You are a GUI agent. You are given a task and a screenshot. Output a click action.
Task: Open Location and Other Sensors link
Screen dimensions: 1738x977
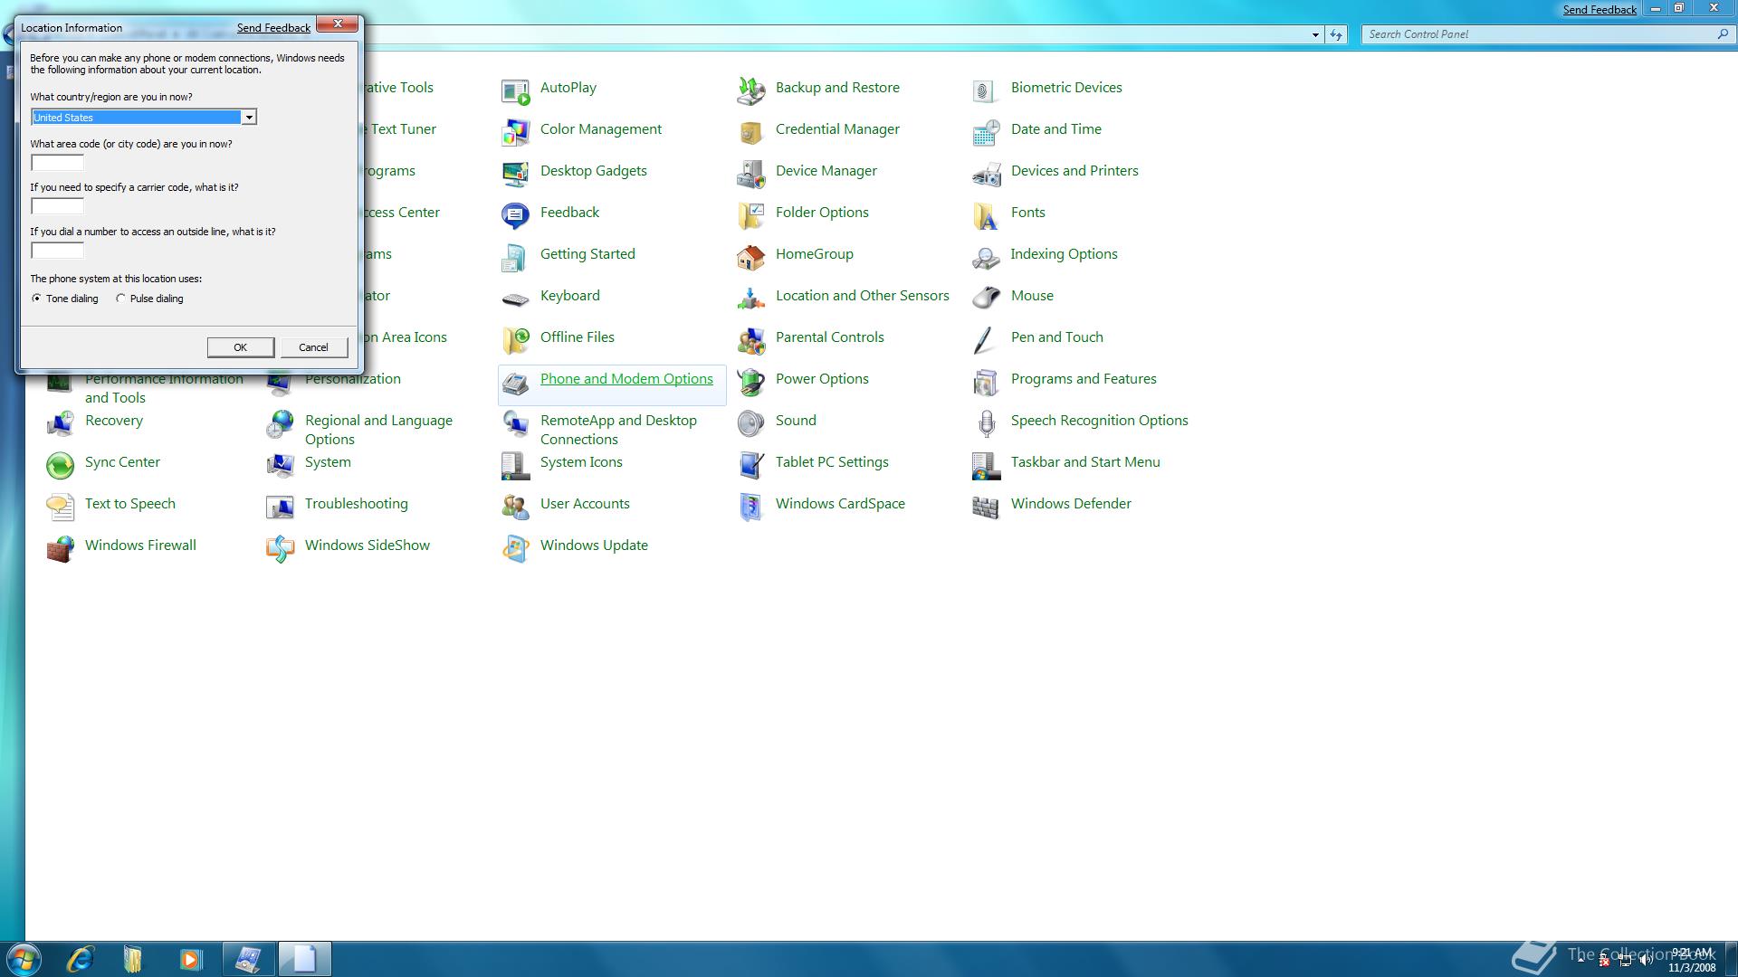pos(862,296)
